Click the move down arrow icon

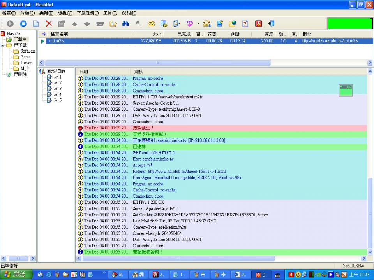click(87, 24)
